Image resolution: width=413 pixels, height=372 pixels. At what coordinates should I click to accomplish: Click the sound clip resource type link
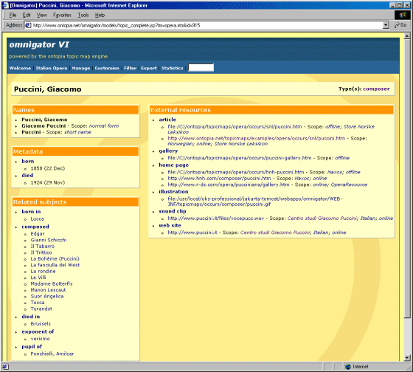point(173,211)
